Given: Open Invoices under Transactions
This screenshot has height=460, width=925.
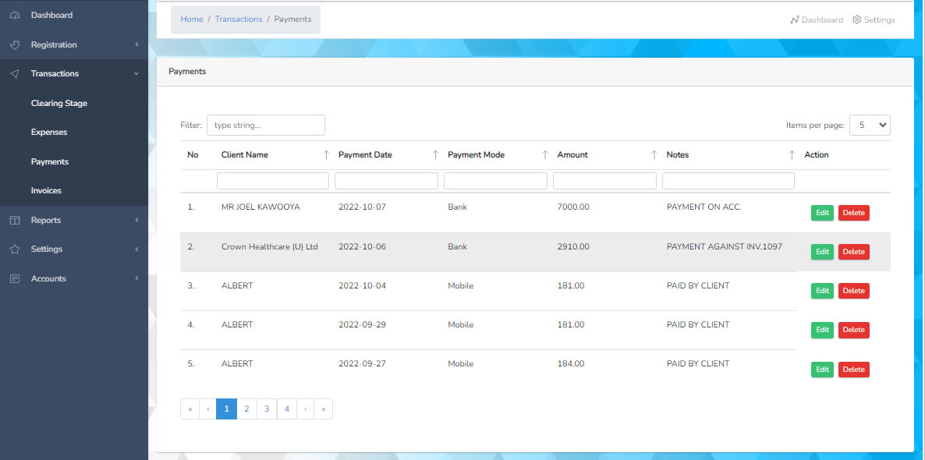Looking at the screenshot, I should (x=46, y=190).
